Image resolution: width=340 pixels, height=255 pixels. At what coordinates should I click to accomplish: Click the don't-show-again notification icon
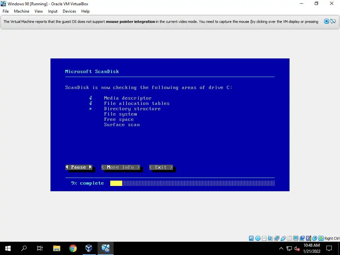coord(333,21)
